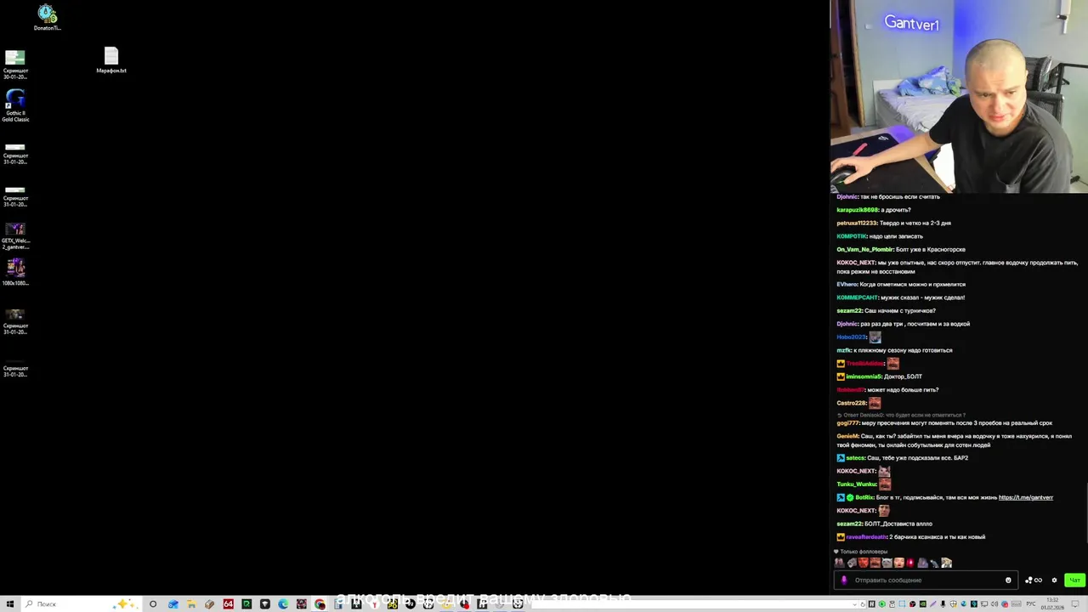Open the red 64 app on taskbar

[228, 603]
